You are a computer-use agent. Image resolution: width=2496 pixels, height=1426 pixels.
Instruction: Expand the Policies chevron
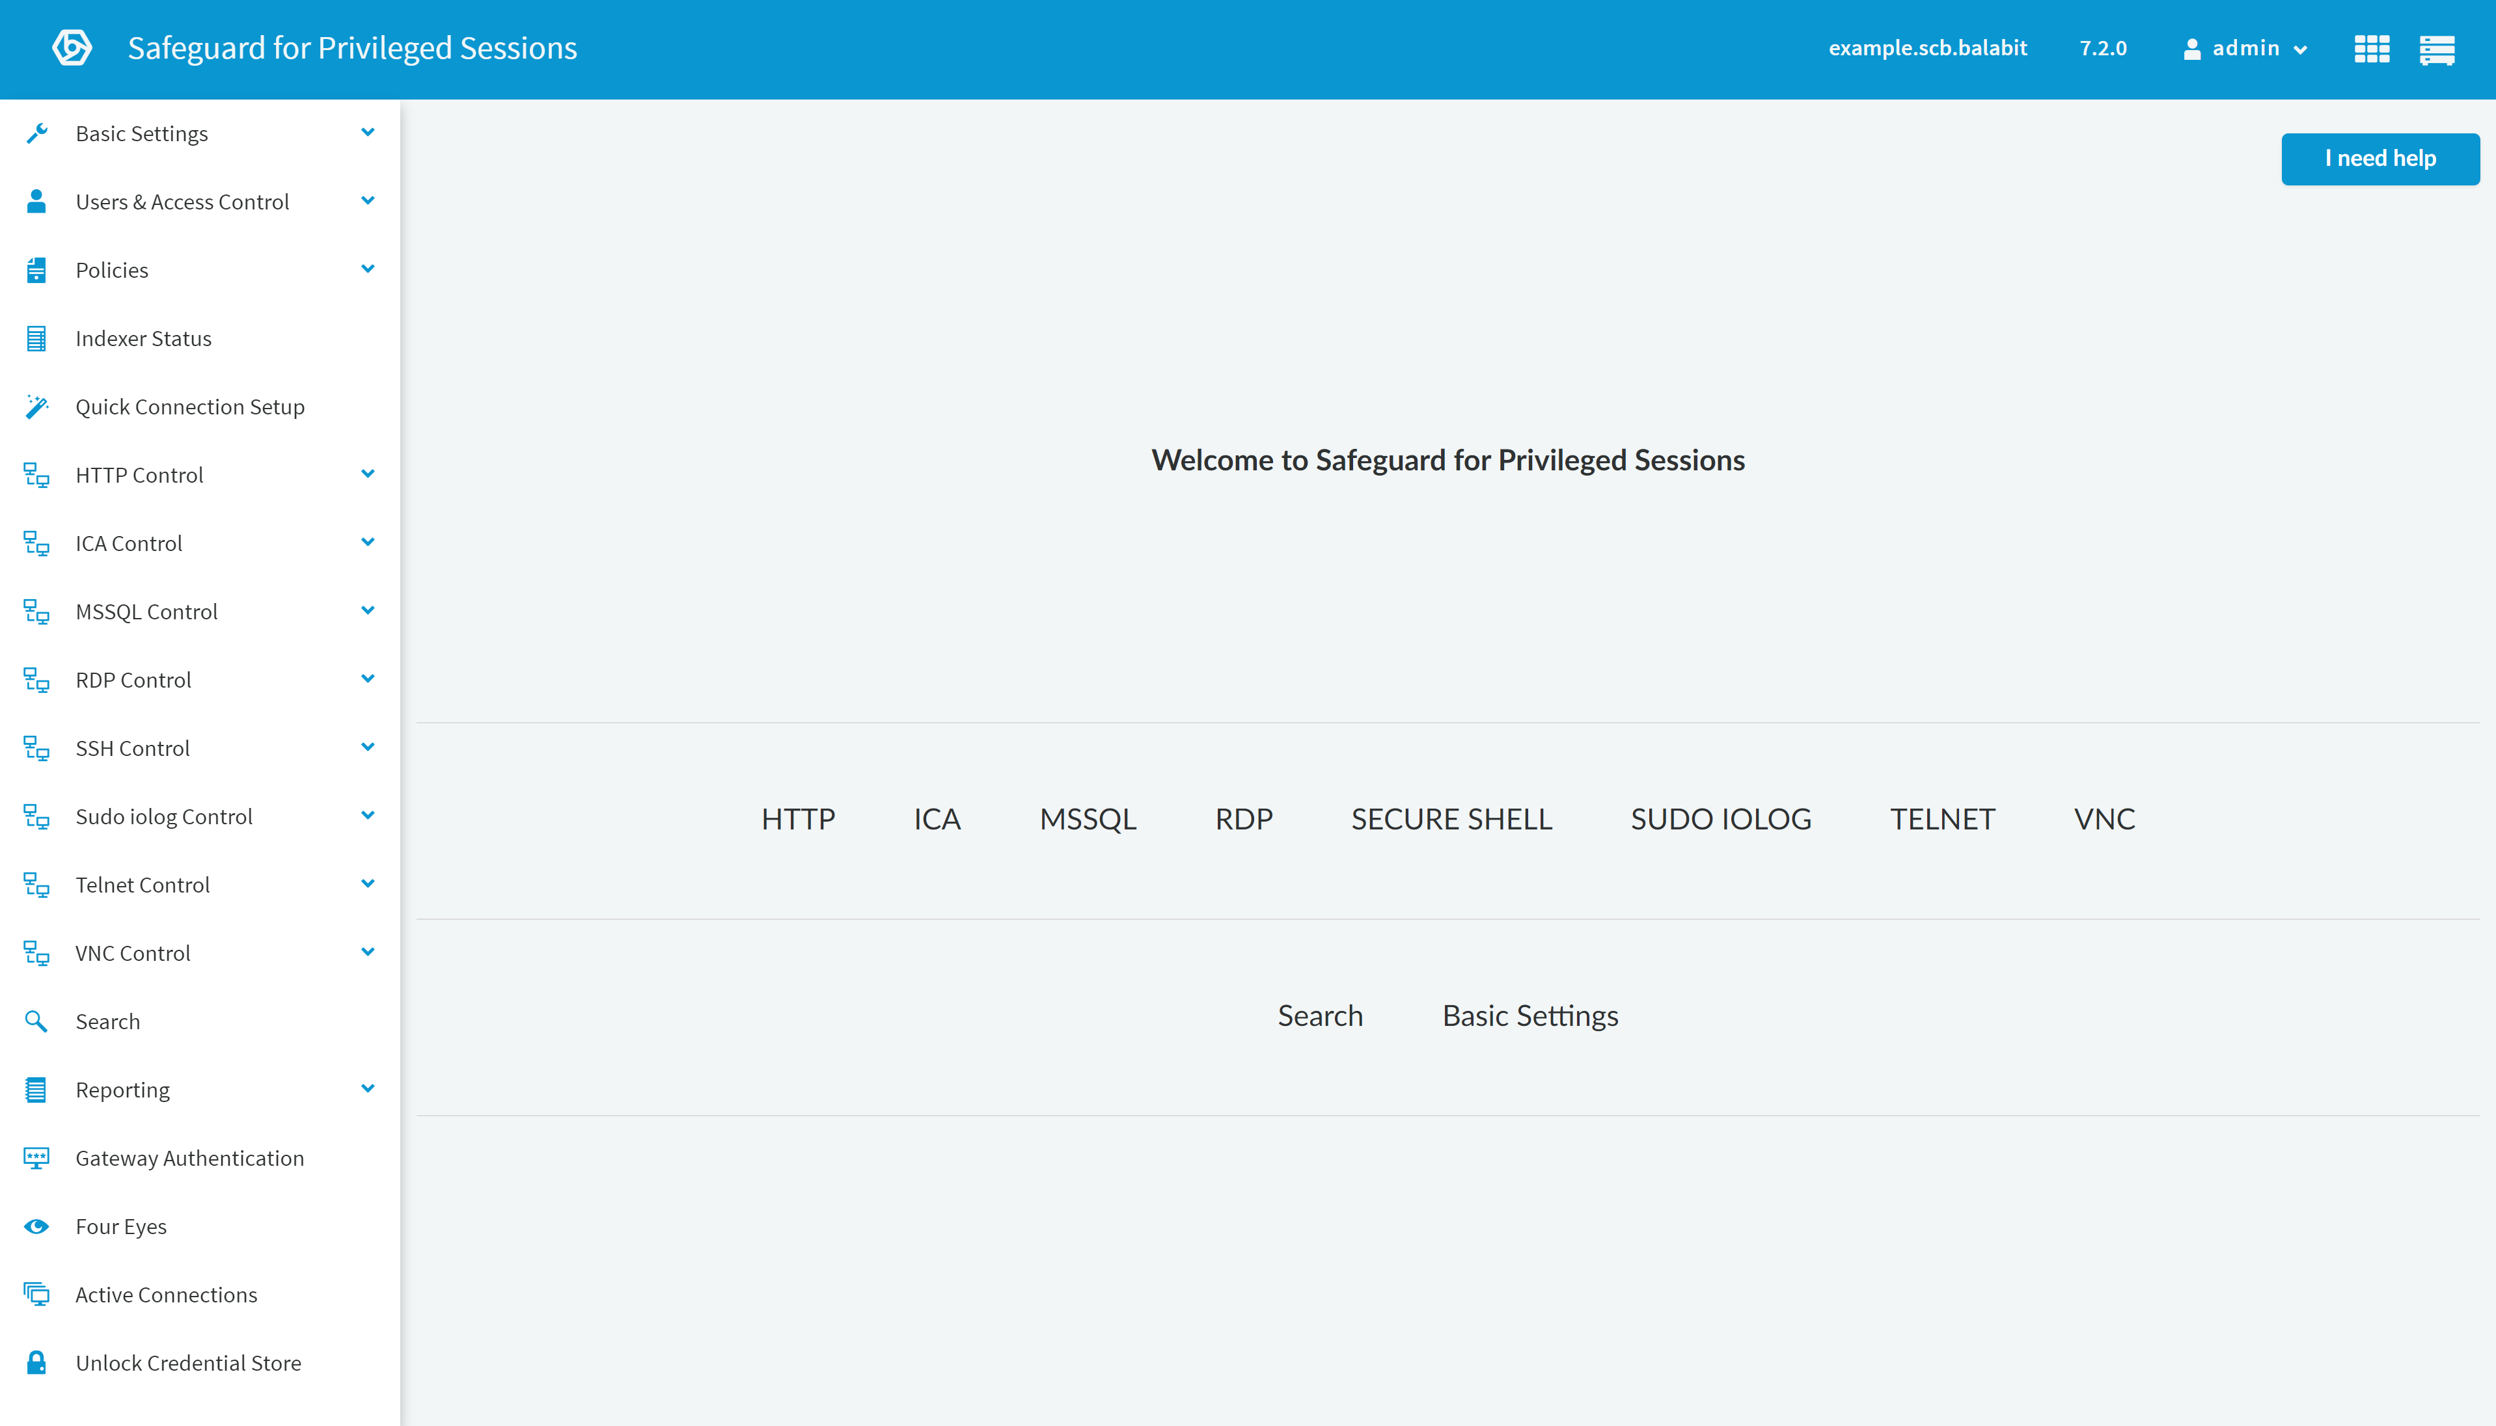[367, 269]
